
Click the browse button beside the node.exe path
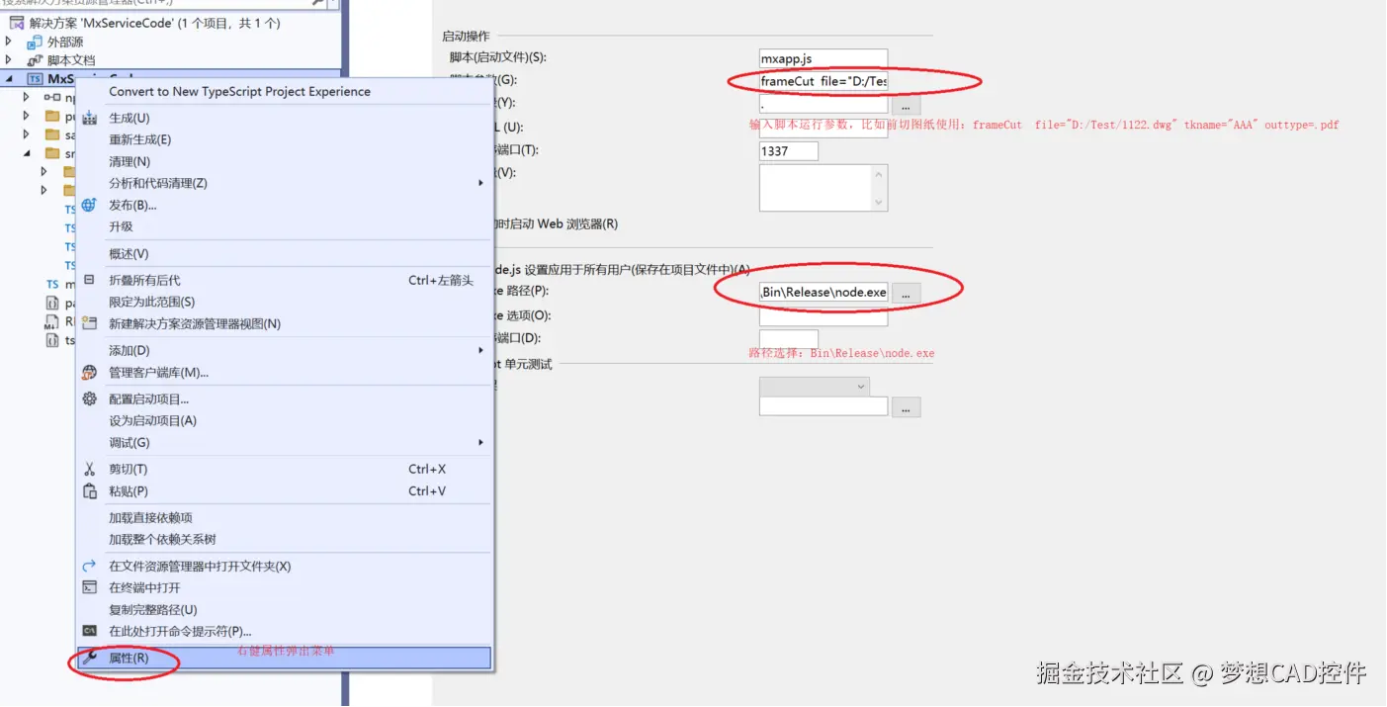907,293
